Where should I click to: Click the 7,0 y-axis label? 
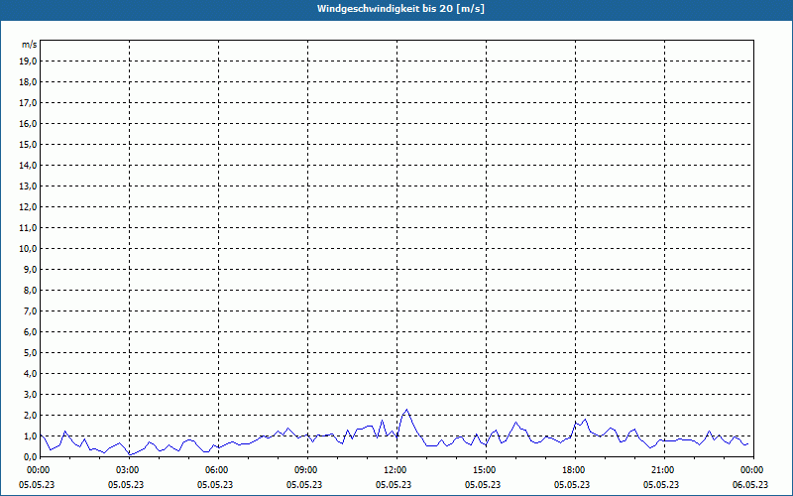coord(31,311)
